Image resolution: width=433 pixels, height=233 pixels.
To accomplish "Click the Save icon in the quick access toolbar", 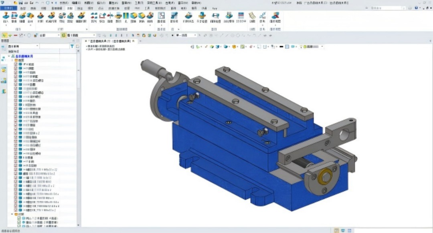I will (x=20, y=3).
